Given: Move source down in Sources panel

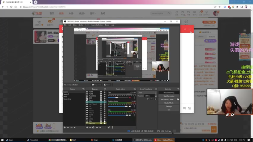Looking at the screenshot, I should (x=100, y=127).
